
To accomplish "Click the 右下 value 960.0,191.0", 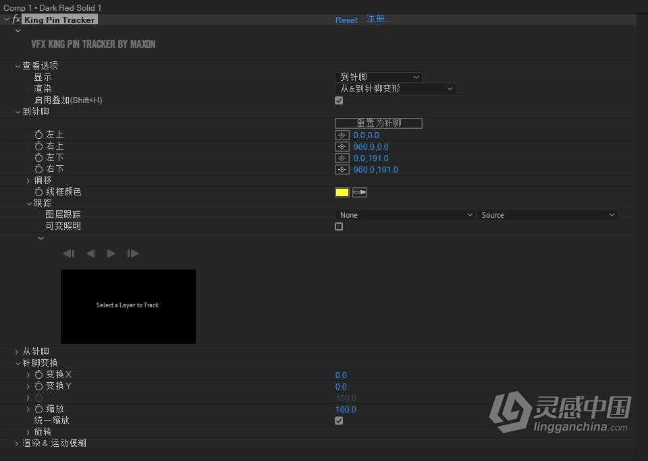I will [x=376, y=170].
